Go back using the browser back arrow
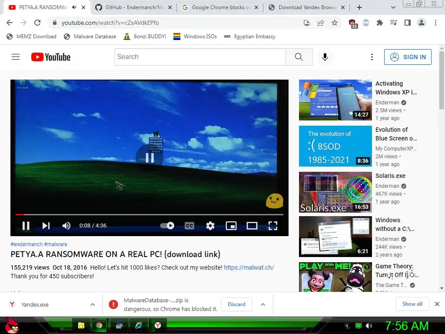 tap(10, 23)
